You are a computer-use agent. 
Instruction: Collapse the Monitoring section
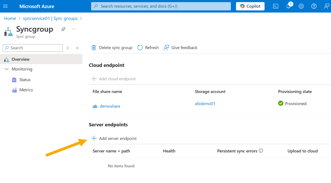point(7,69)
